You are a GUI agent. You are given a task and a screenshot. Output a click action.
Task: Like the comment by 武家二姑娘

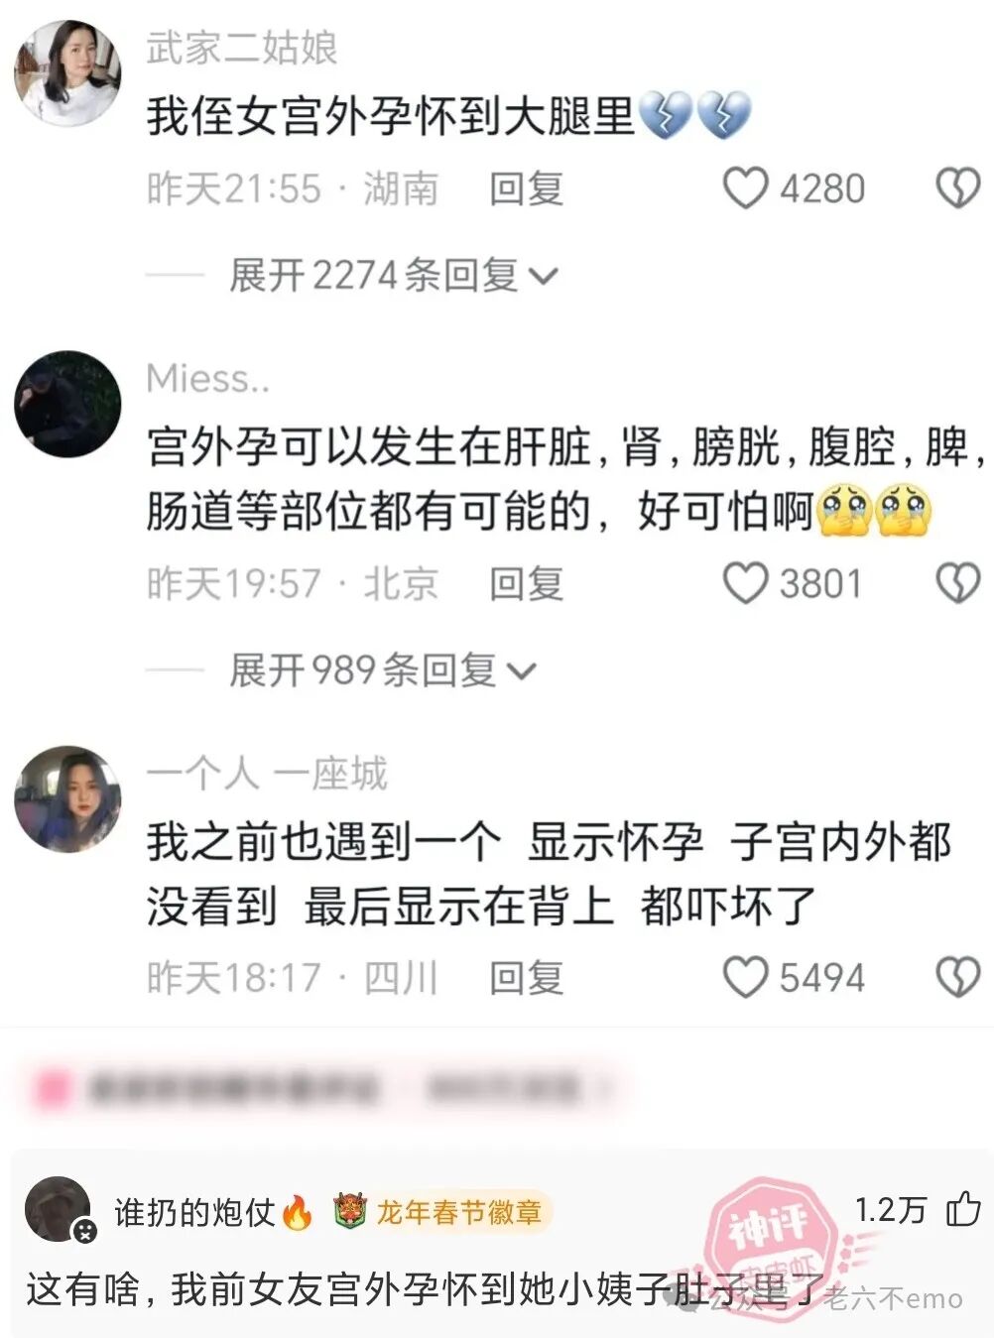click(745, 187)
